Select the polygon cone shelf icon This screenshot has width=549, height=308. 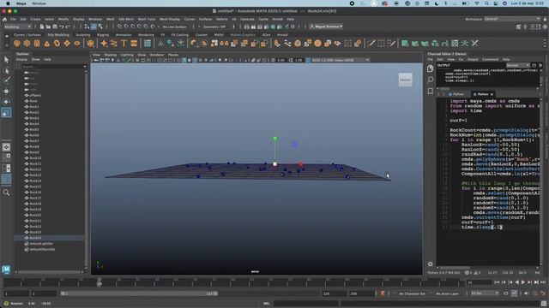coord(46,44)
